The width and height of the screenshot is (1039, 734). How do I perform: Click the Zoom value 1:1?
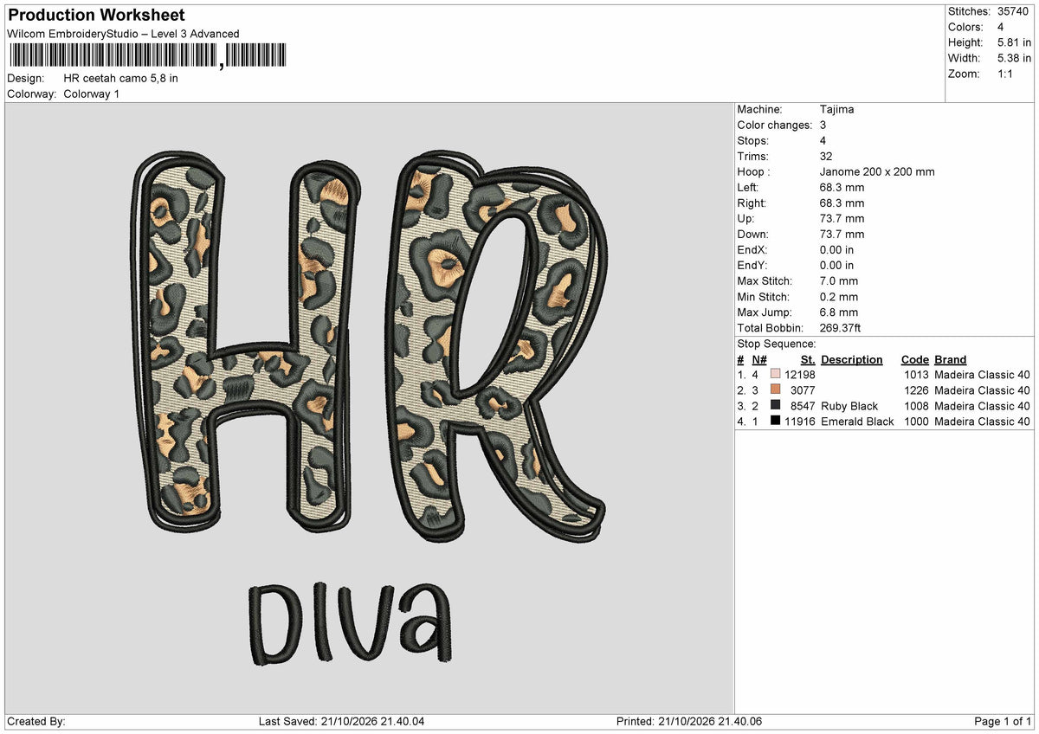tap(1006, 74)
